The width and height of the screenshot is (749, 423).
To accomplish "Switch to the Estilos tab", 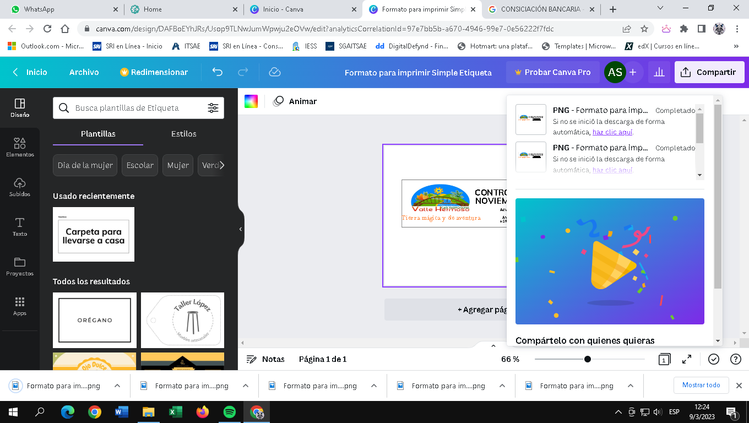I will [x=183, y=134].
